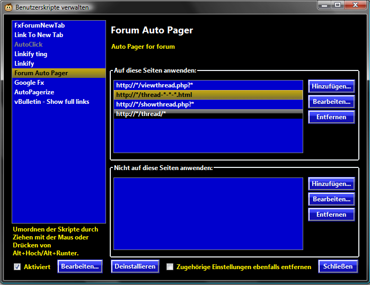Image resolution: width=370 pixels, height=285 pixels.
Task: Click Hinzufügen for included pages
Action: [331, 86]
